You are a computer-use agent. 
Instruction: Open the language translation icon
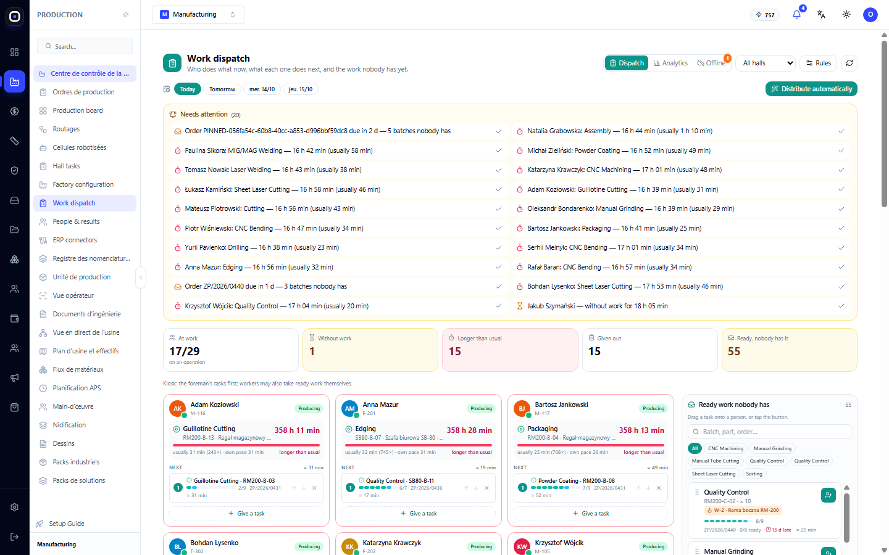click(x=821, y=14)
